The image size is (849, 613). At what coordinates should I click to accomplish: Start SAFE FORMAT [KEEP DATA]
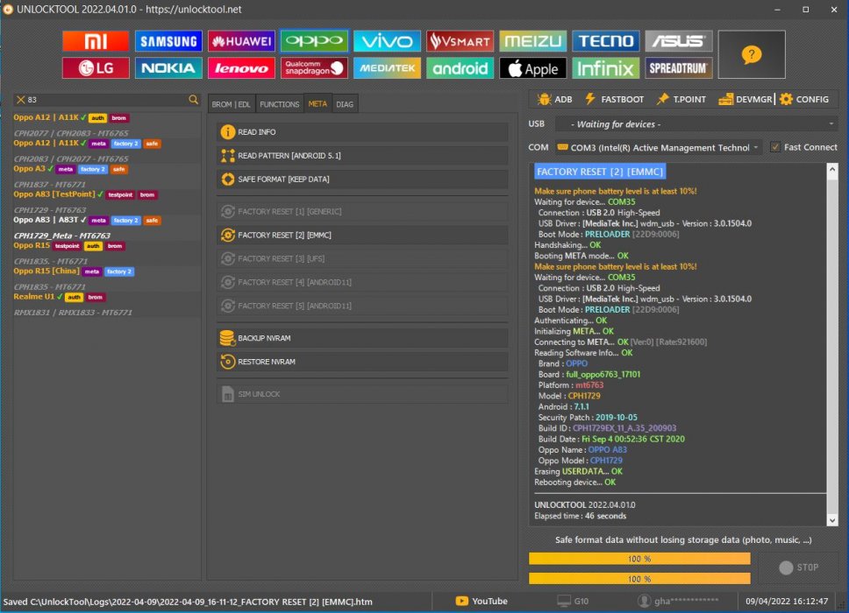point(363,180)
